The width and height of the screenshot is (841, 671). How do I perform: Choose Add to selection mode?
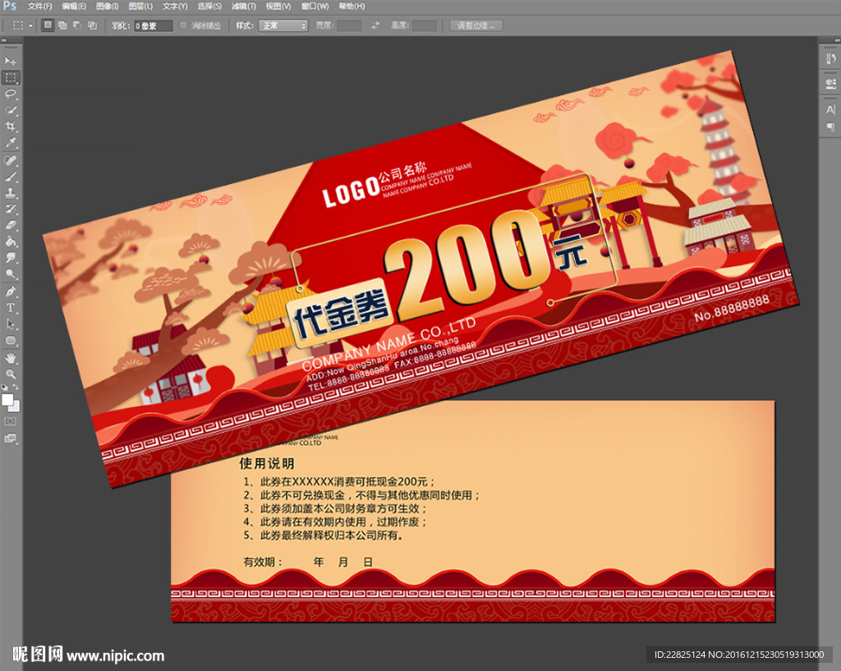pyautogui.click(x=62, y=25)
